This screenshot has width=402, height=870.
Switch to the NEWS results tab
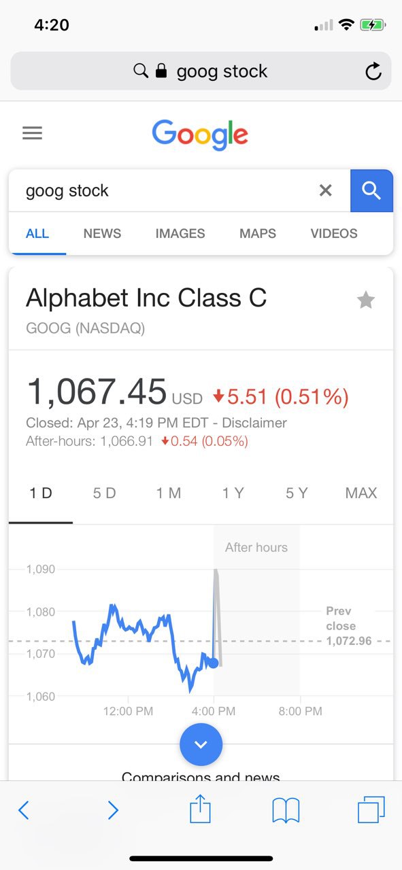(x=102, y=234)
